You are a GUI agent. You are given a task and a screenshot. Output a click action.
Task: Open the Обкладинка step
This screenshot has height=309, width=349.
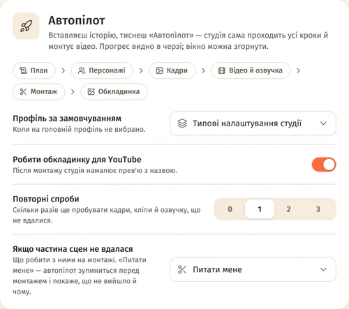pyautogui.click(x=114, y=91)
